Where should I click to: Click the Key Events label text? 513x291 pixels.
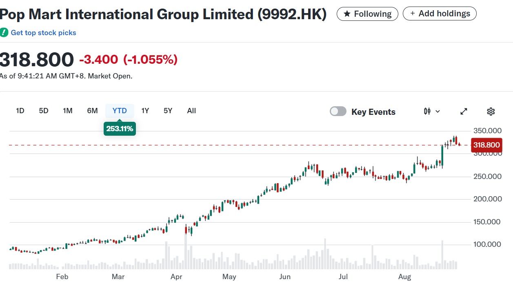373,112
